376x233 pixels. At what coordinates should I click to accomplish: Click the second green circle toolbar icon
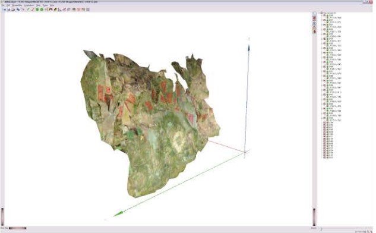pos(42,10)
